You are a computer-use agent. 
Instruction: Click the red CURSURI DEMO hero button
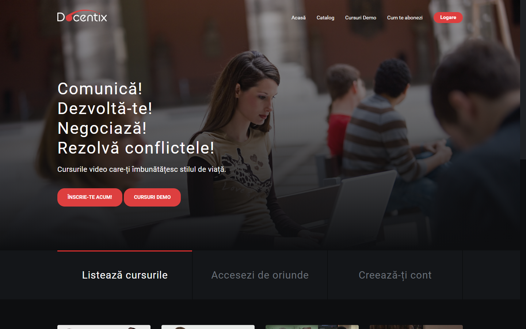pos(152,197)
